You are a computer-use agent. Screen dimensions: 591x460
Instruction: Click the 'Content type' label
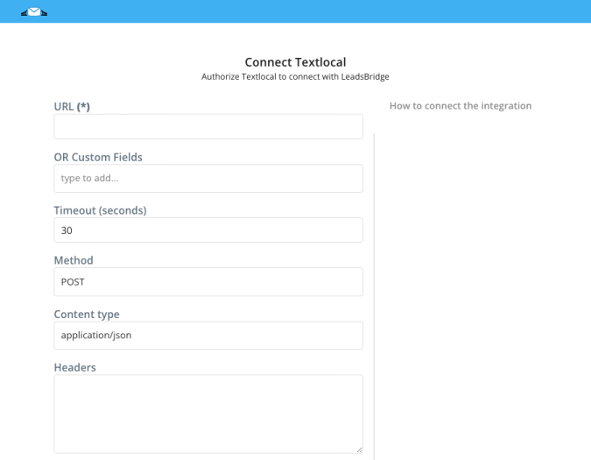pyautogui.click(x=87, y=314)
